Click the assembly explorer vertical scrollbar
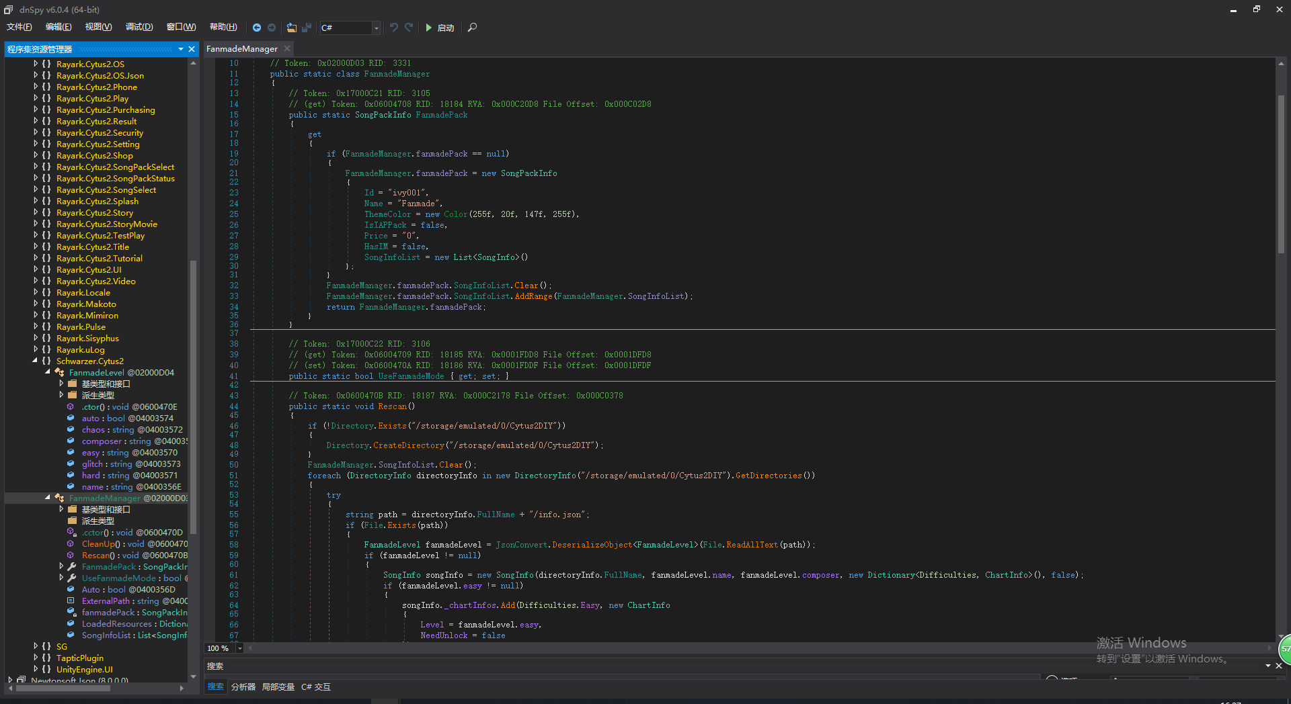The image size is (1291, 704). point(193,396)
